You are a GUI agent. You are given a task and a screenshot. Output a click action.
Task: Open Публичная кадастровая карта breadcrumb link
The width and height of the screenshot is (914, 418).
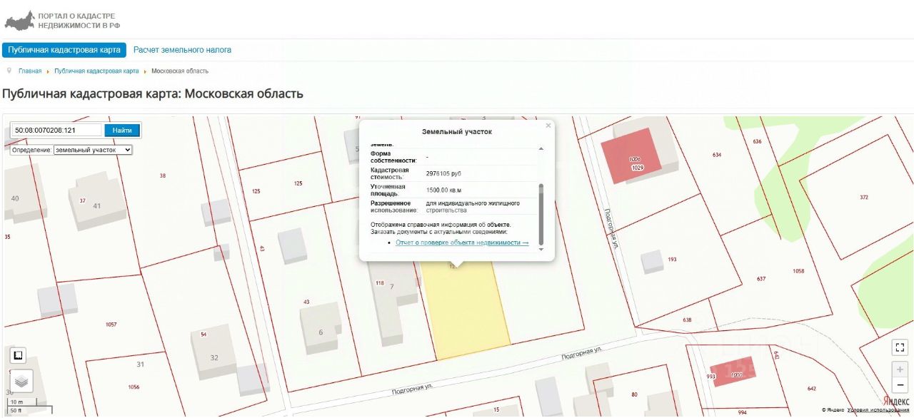pos(96,71)
